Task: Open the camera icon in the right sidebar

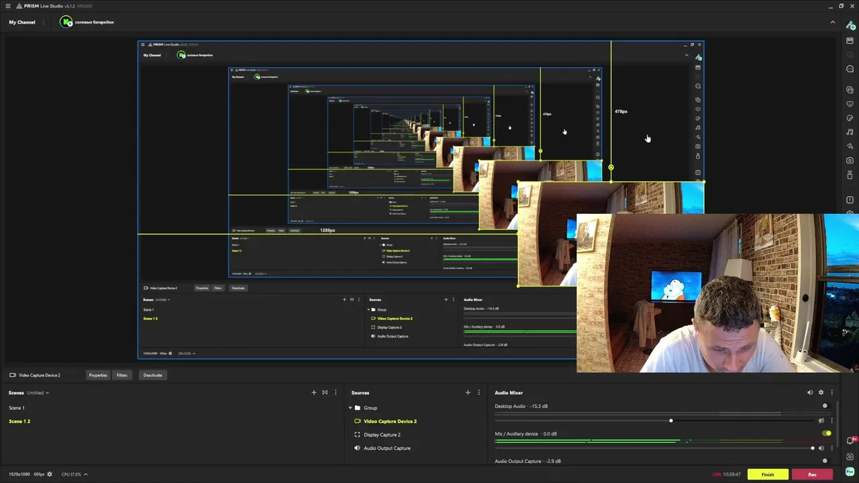Action: tap(850, 160)
